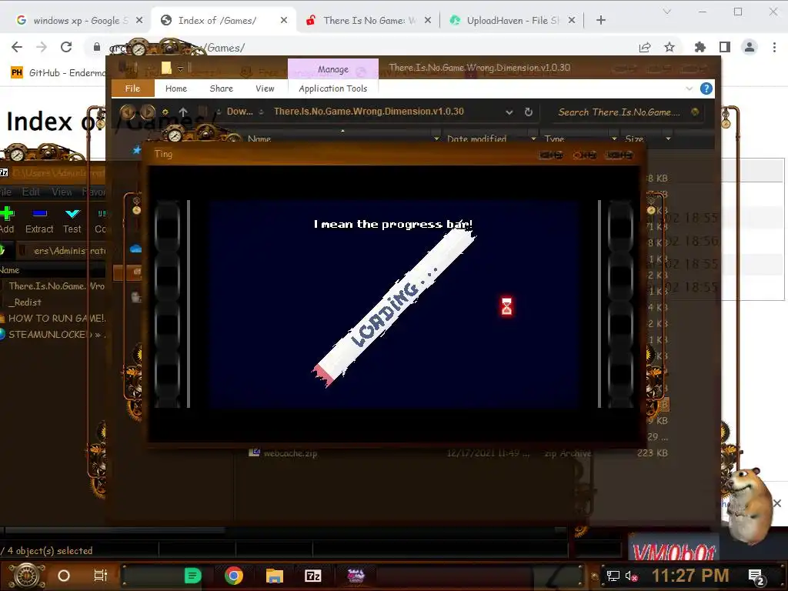Click Add button in 7-Zip
This screenshot has width=788, height=591.
pyautogui.click(x=7, y=220)
